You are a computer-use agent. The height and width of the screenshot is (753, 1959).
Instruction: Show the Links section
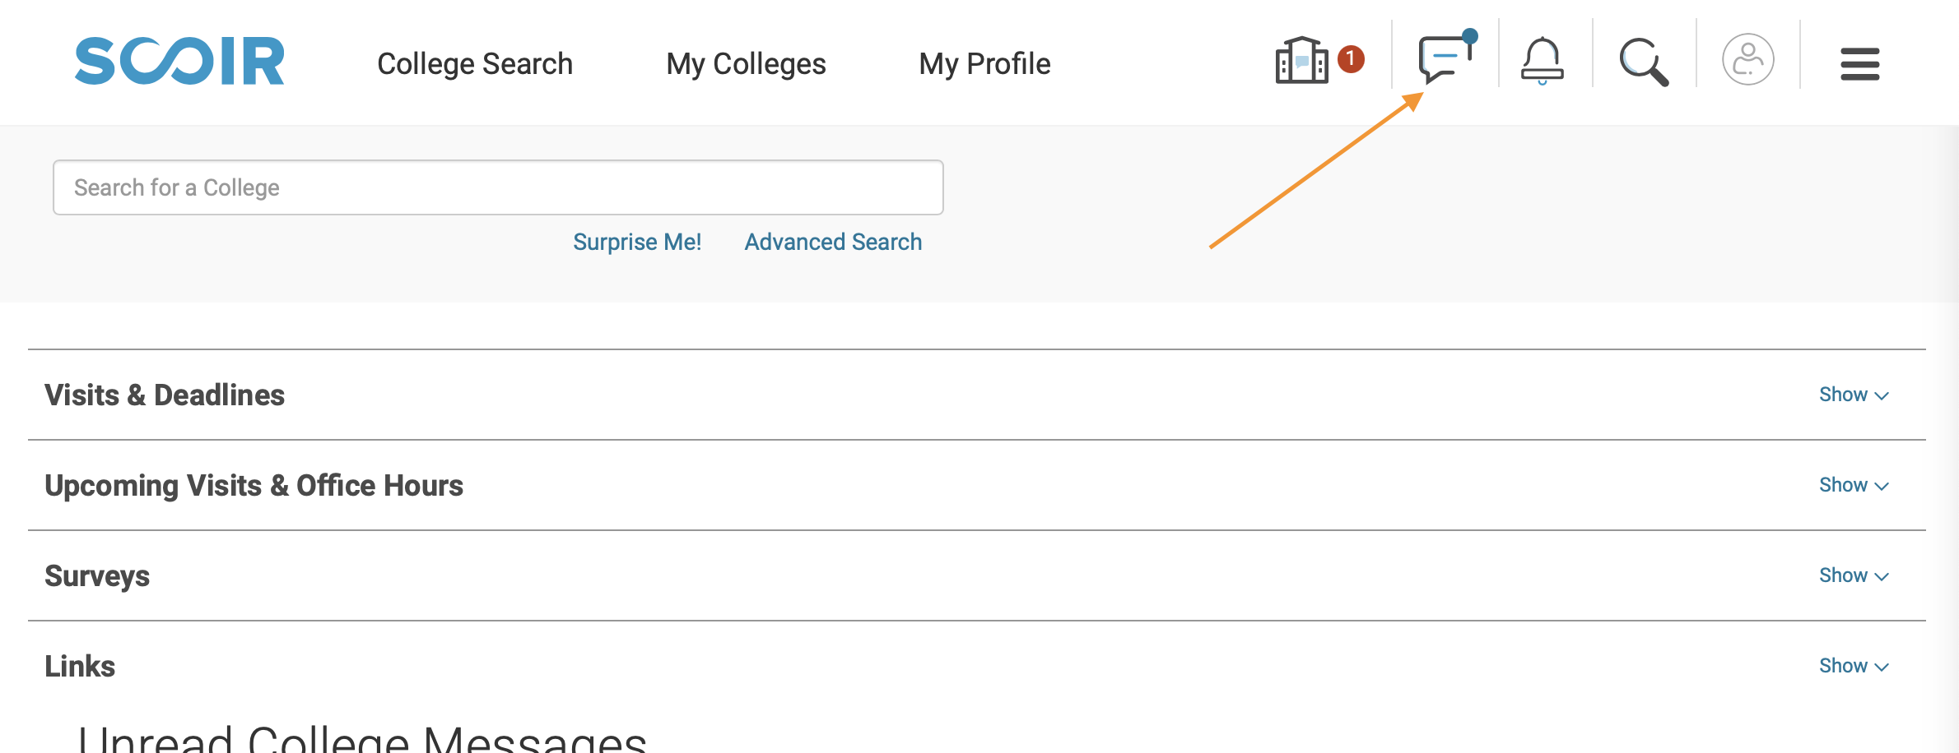click(1854, 666)
